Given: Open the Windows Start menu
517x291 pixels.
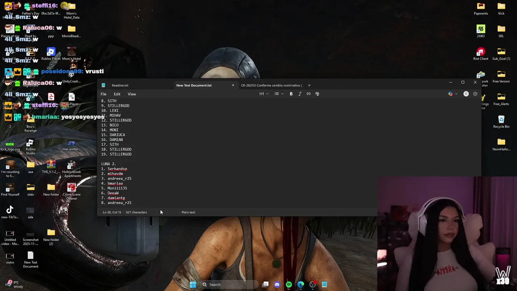Looking at the screenshot, I should (x=193, y=285).
